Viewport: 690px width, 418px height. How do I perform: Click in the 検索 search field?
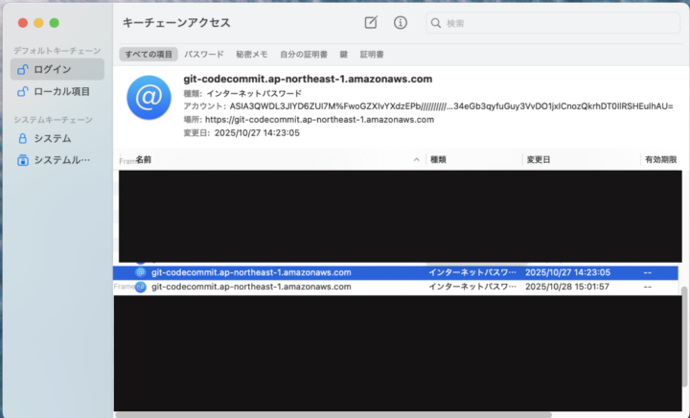click(556, 23)
